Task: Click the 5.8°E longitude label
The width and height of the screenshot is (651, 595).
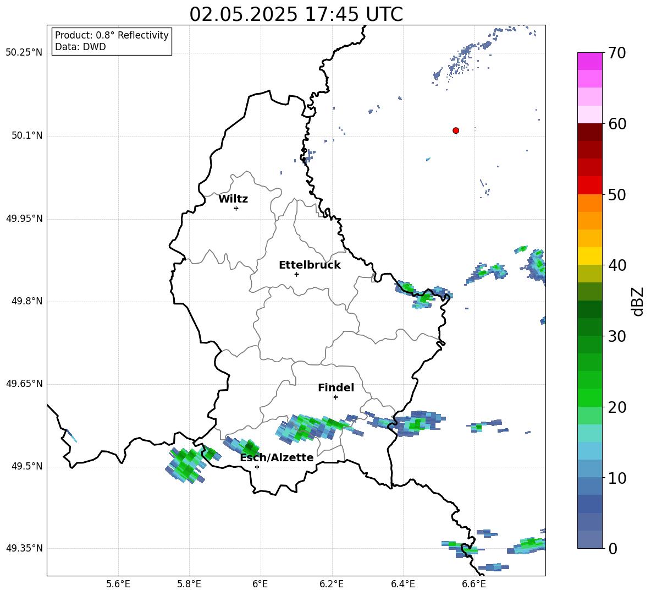Action: (189, 584)
